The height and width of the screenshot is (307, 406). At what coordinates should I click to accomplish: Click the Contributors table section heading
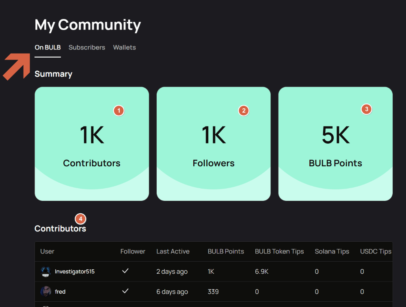click(60, 229)
